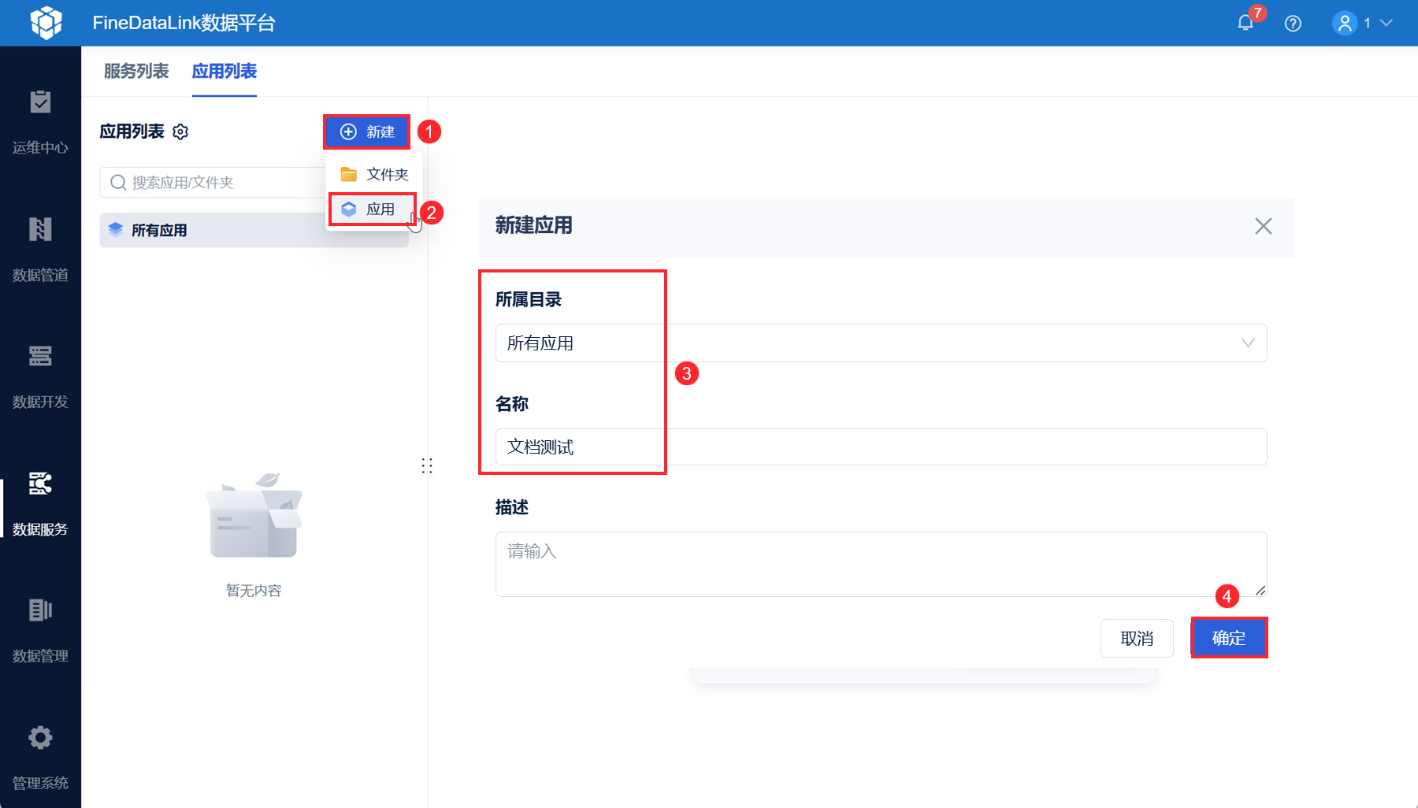1418x808 pixels.
Task: Click the 描述 text area
Action: [x=881, y=564]
